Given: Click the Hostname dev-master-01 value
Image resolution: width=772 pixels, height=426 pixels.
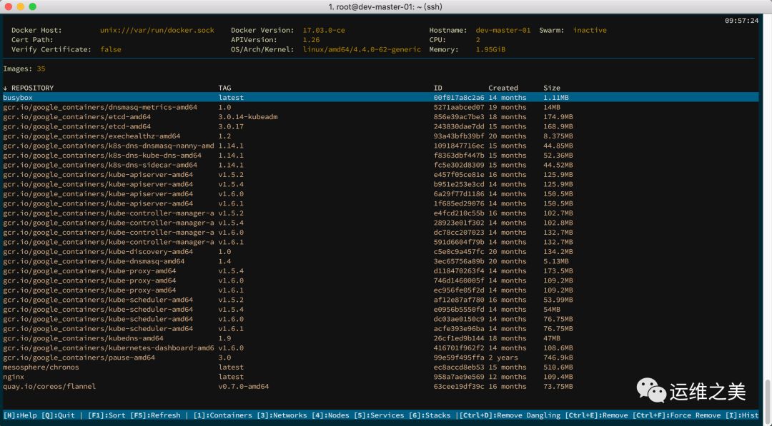Looking at the screenshot, I should coord(503,30).
